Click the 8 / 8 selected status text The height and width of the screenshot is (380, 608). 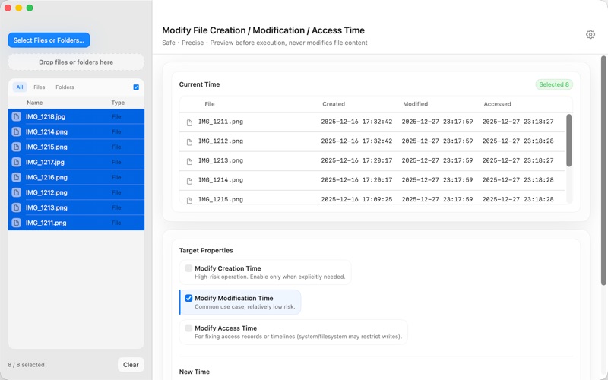tap(26, 365)
